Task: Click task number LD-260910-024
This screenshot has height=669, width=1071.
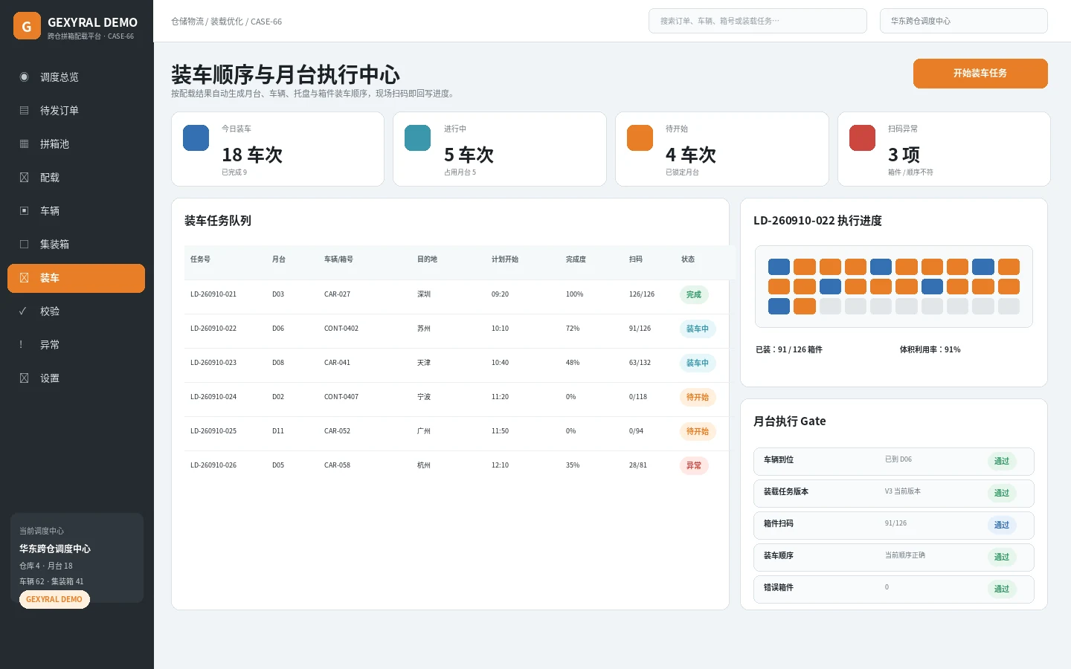Action: [213, 397]
